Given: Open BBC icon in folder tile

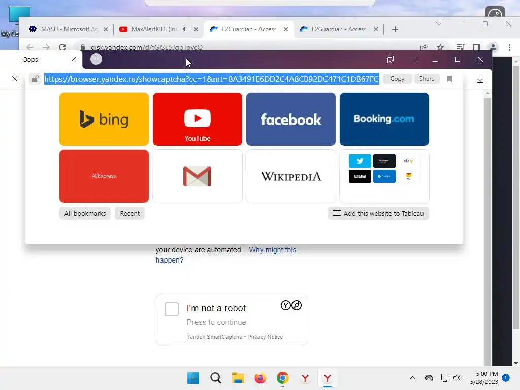Looking at the screenshot, I should click(360, 176).
